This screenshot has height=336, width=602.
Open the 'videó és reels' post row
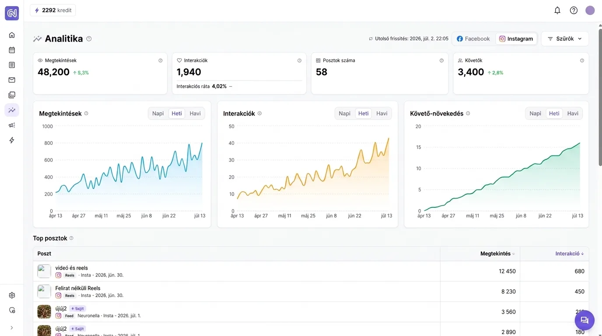(x=311, y=271)
